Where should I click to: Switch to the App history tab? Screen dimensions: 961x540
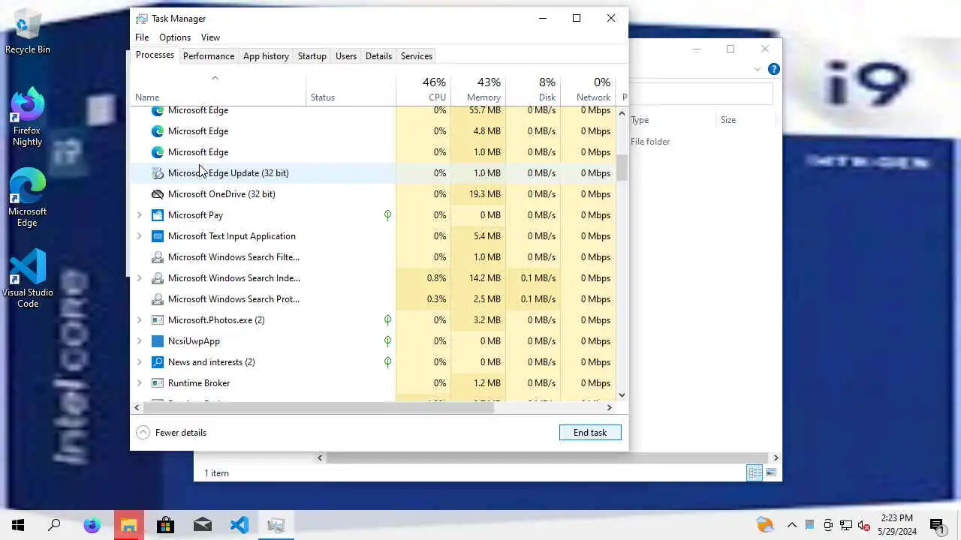266,56
